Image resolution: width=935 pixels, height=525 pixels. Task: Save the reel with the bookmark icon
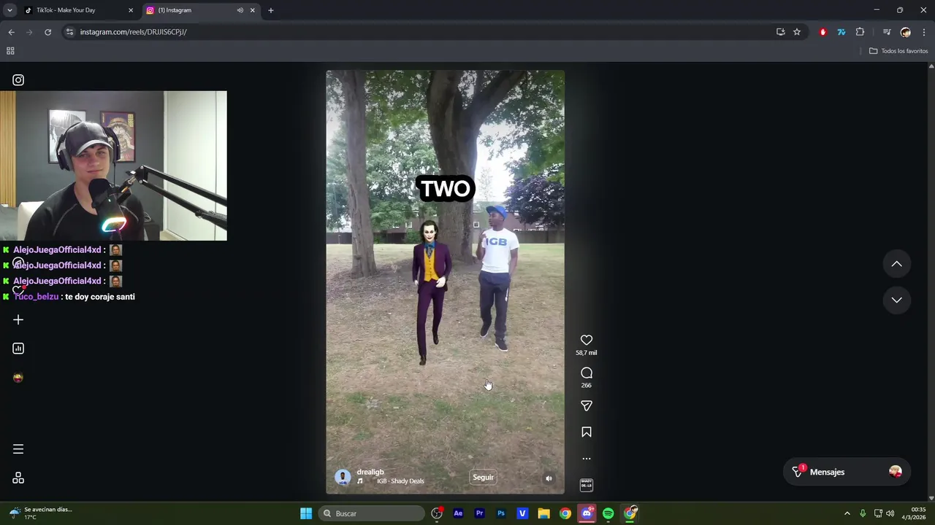click(x=586, y=432)
